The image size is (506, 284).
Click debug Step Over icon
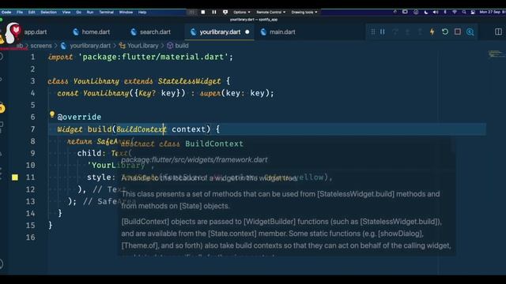click(x=395, y=32)
